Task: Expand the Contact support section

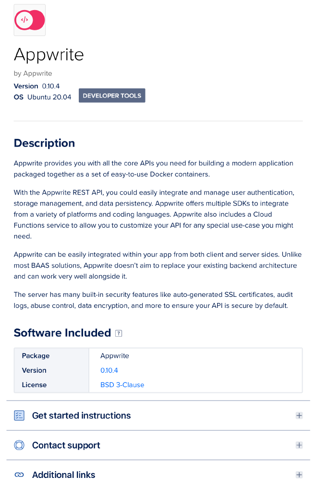Action: point(299,445)
